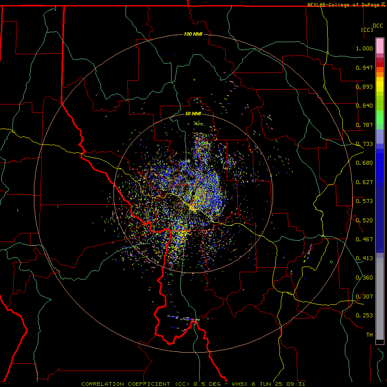Viewport: 387px width, 387px height.
Task: Click the Correlation Coefficient product caption
Action: coord(193,384)
